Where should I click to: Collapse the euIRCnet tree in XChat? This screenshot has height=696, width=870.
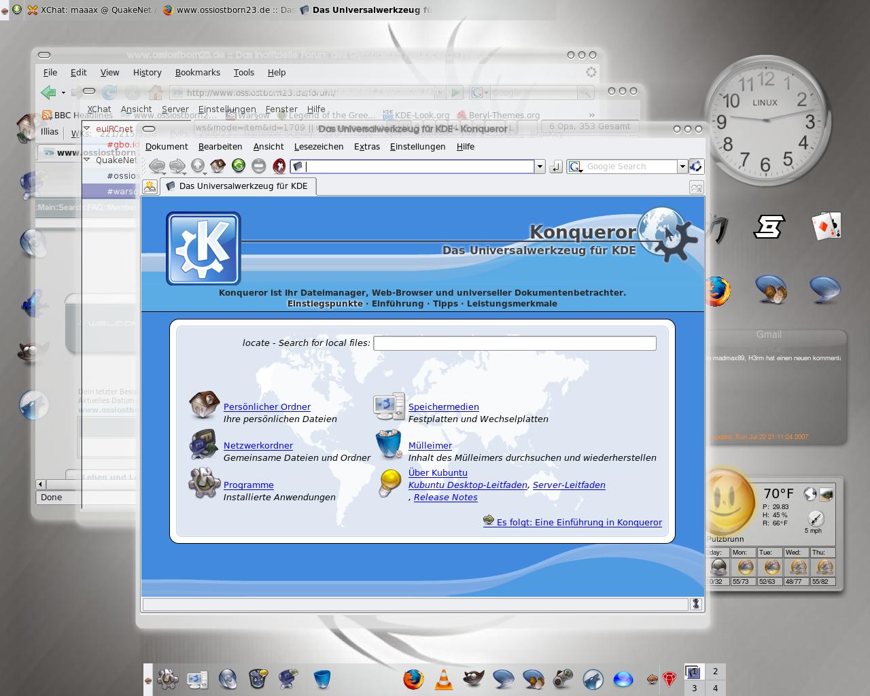87,128
